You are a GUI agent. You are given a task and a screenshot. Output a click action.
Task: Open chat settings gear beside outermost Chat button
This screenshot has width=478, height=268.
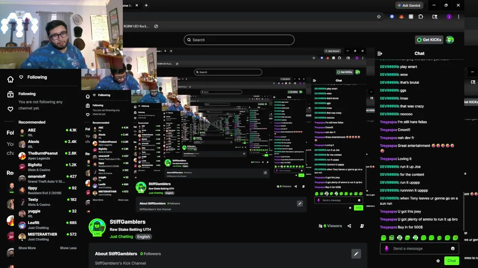[x=438, y=261]
